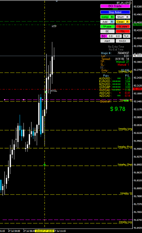Toggle the BE break-even button
Image resolution: width=142 pixels, height=233 pixels.
(x=108, y=31)
